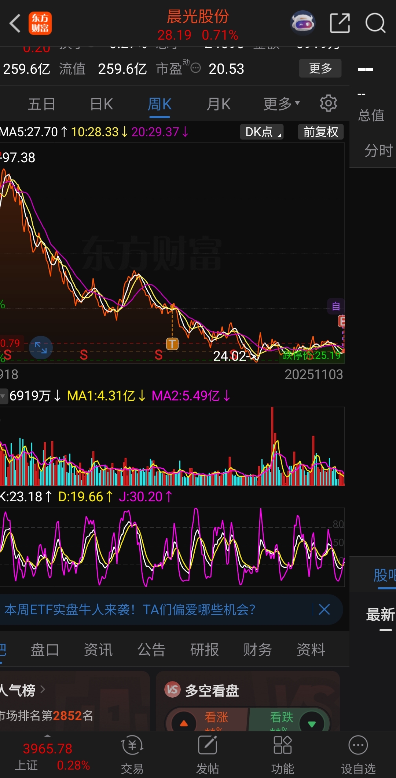Vote 看跌 with down arrow
Screen dimensions: 396x778
[x=312, y=723]
